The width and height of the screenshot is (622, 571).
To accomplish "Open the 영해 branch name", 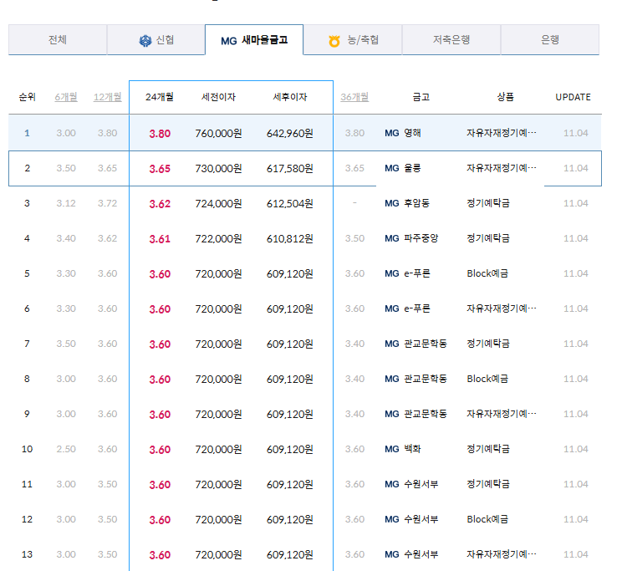I will pyautogui.click(x=412, y=133).
